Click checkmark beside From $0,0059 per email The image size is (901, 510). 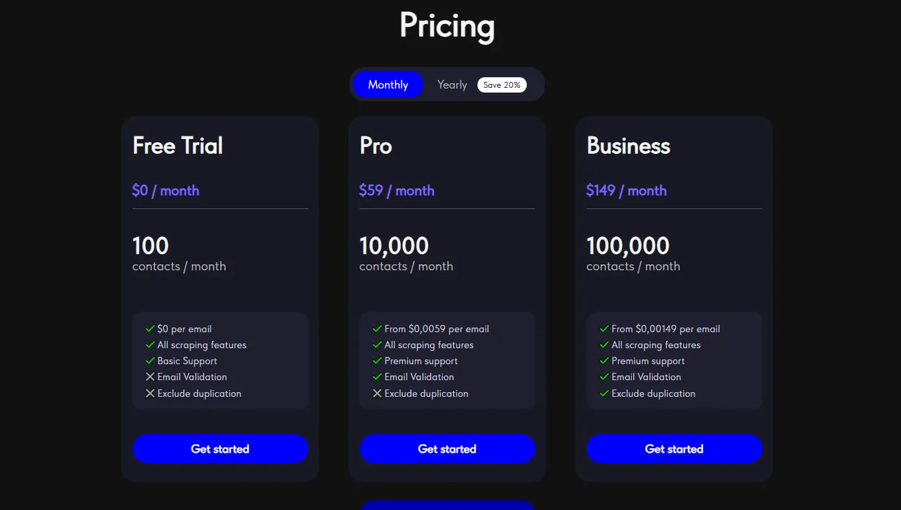point(377,329)
